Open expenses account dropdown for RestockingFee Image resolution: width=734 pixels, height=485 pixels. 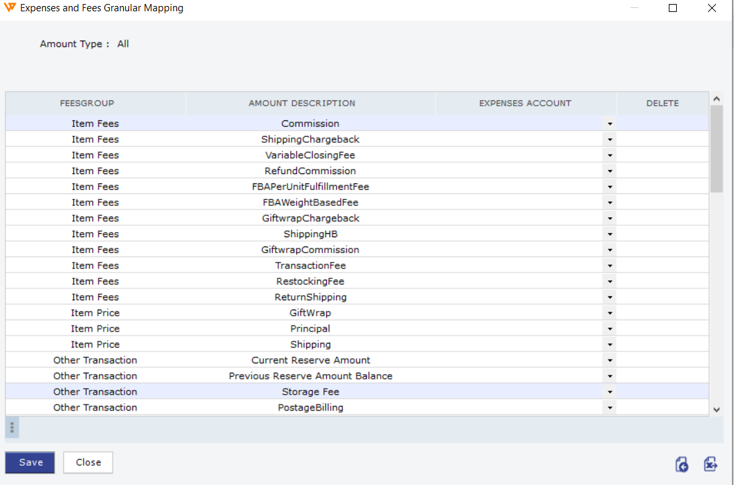tap(610, 282)
